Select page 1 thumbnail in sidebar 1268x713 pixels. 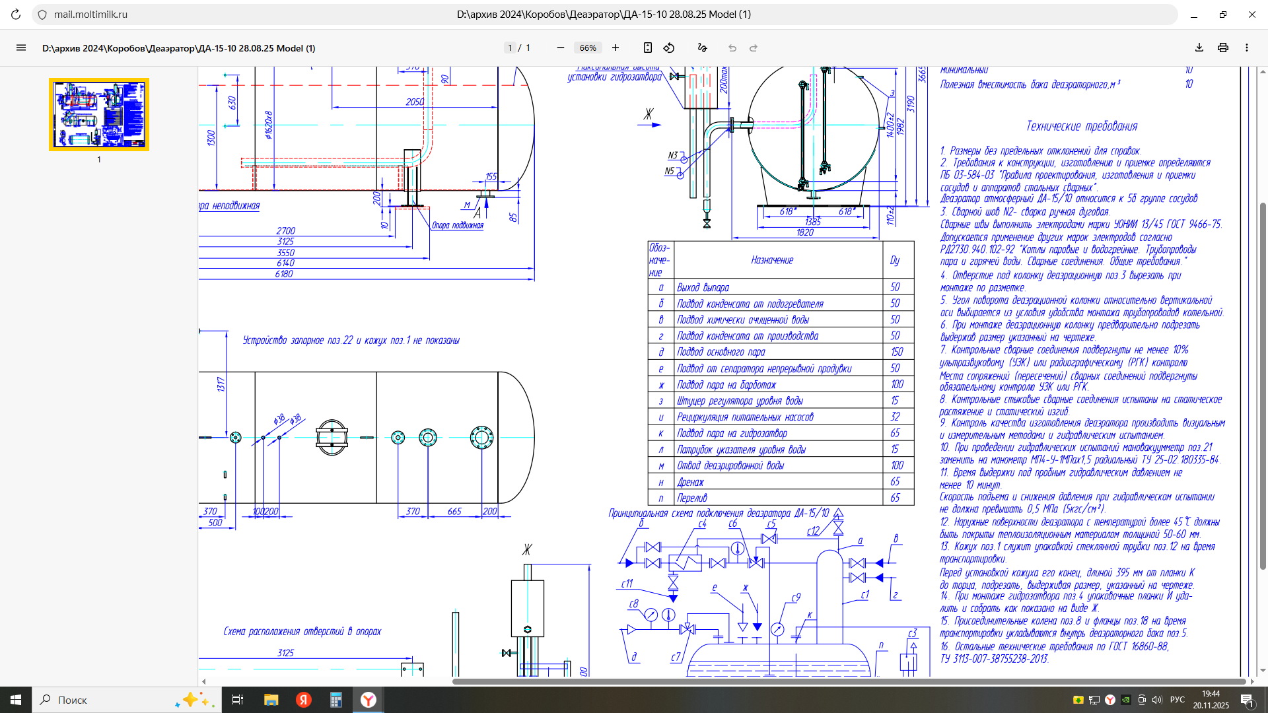[x=99, y=115]
